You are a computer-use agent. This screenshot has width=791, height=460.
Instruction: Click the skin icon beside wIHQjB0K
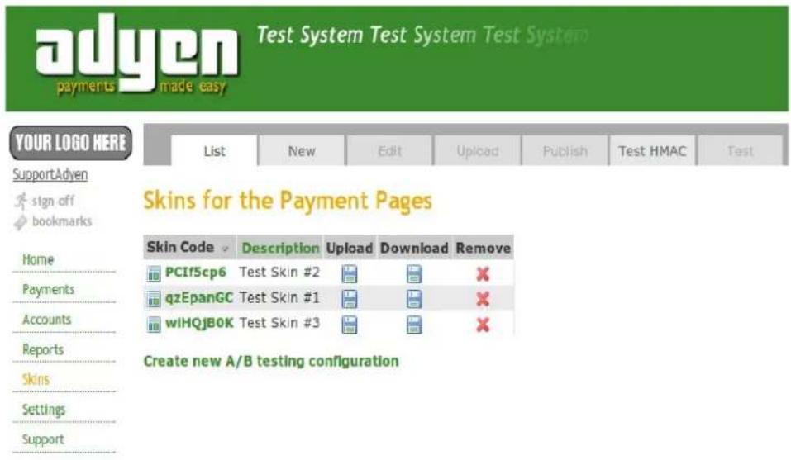154,324
